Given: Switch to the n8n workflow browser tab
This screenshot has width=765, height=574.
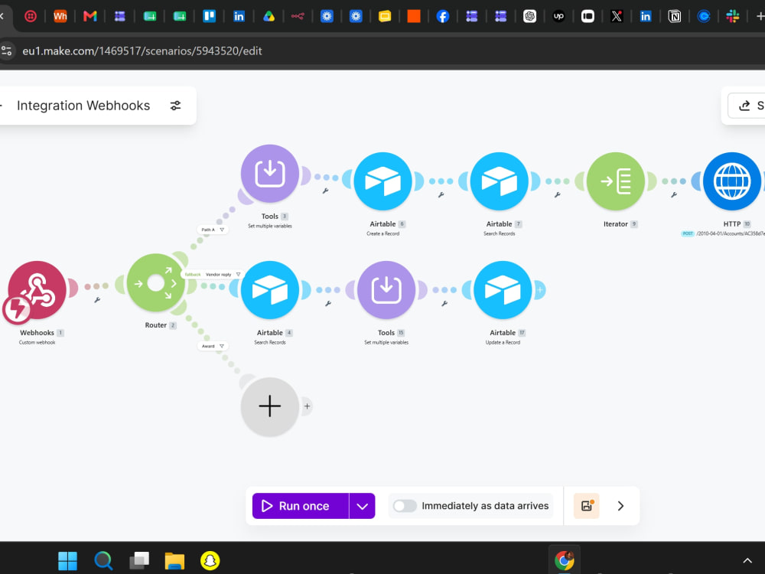Looking at the screenshot, I should pyautogui.click(x=298, y=16).
